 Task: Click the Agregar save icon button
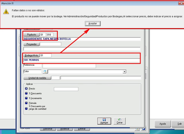click(104, 121)
